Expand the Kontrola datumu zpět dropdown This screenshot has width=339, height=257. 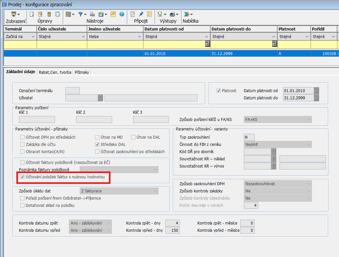point(91,223)
